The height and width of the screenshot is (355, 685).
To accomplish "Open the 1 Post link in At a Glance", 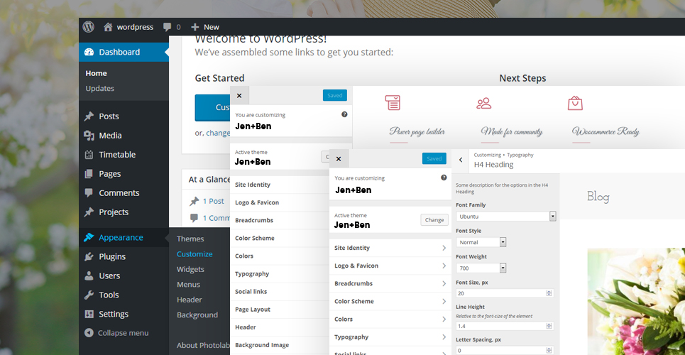I will click(213, 201).
